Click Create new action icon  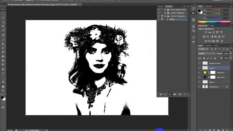tap(180, 95)
